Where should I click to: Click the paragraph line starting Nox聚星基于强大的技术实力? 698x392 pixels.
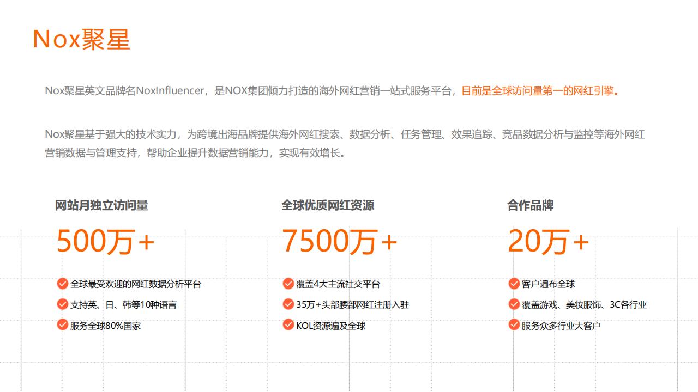(345, 134)
